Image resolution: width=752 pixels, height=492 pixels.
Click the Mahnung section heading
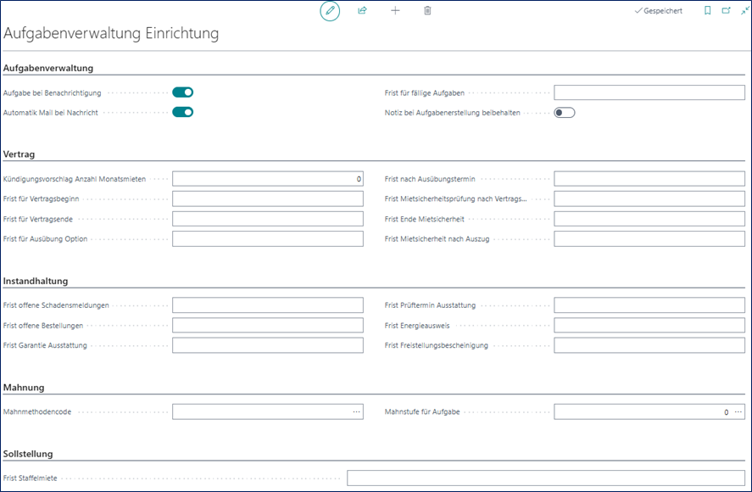[x=24, y=388]
